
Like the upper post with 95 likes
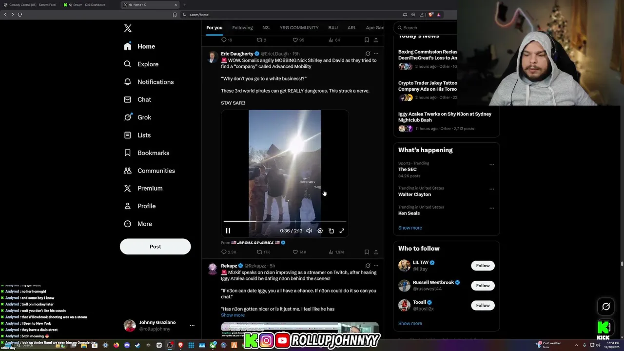298,40
